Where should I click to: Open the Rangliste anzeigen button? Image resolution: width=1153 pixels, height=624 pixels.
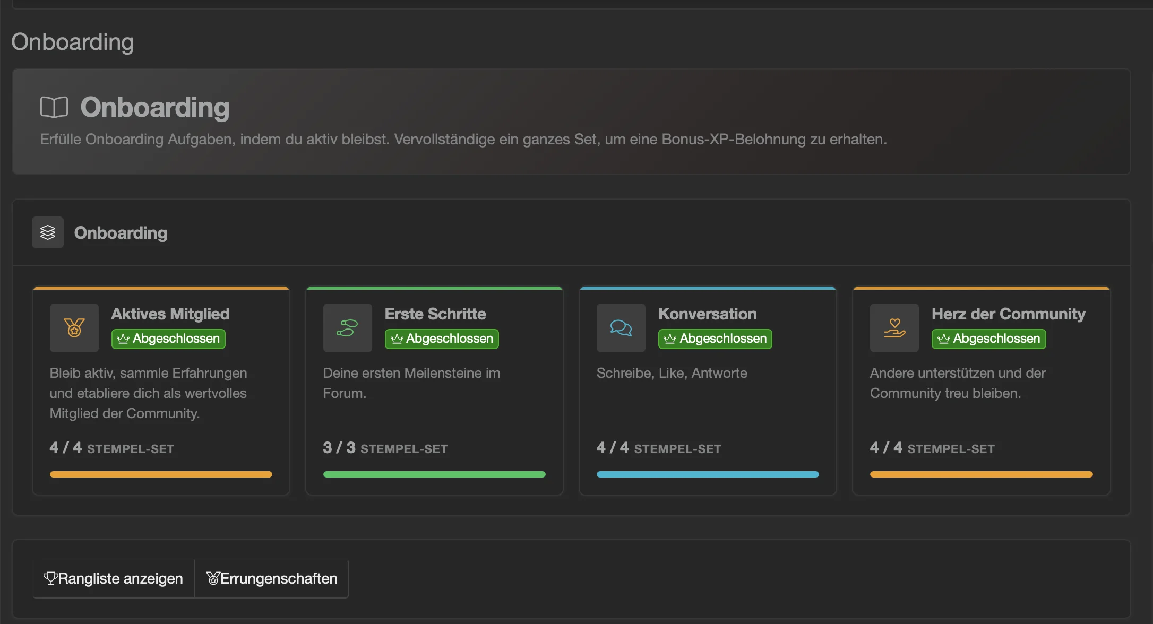click(114, 578)
